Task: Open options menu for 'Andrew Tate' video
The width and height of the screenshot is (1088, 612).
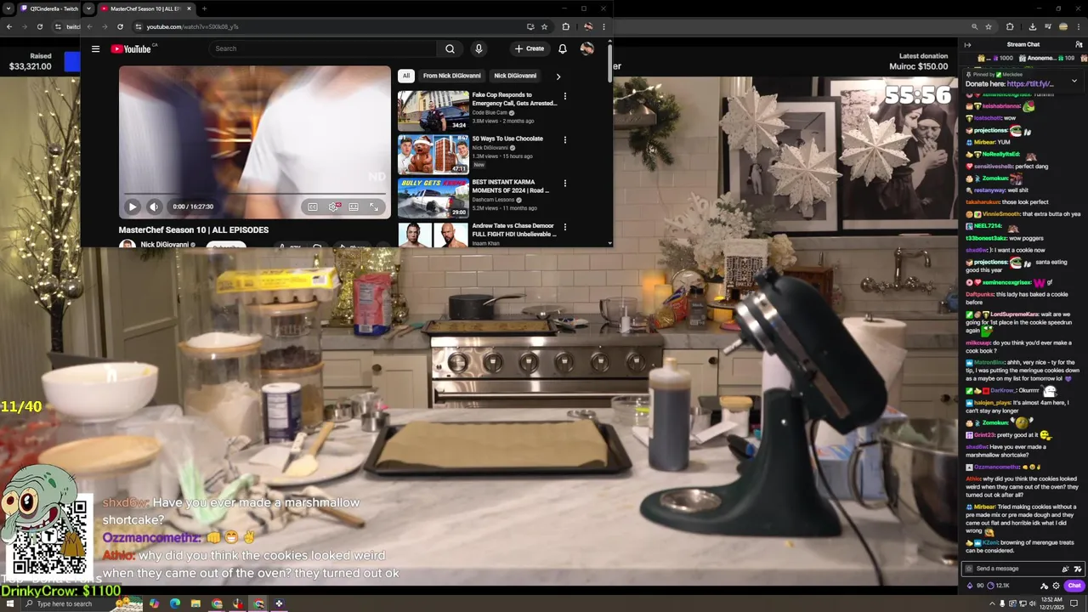Action: (564, 227)
